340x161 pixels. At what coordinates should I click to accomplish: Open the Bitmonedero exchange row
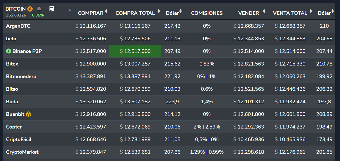169,76
